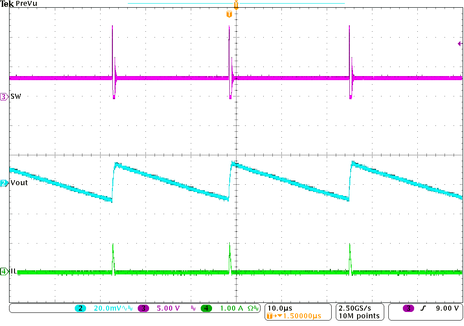Toggle channel 3 bandwidth limit Bw indicator

[x=193, y=308]
